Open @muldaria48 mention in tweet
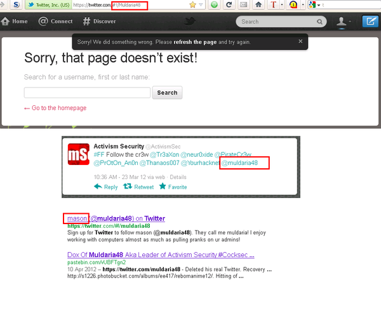 [239, 163]
